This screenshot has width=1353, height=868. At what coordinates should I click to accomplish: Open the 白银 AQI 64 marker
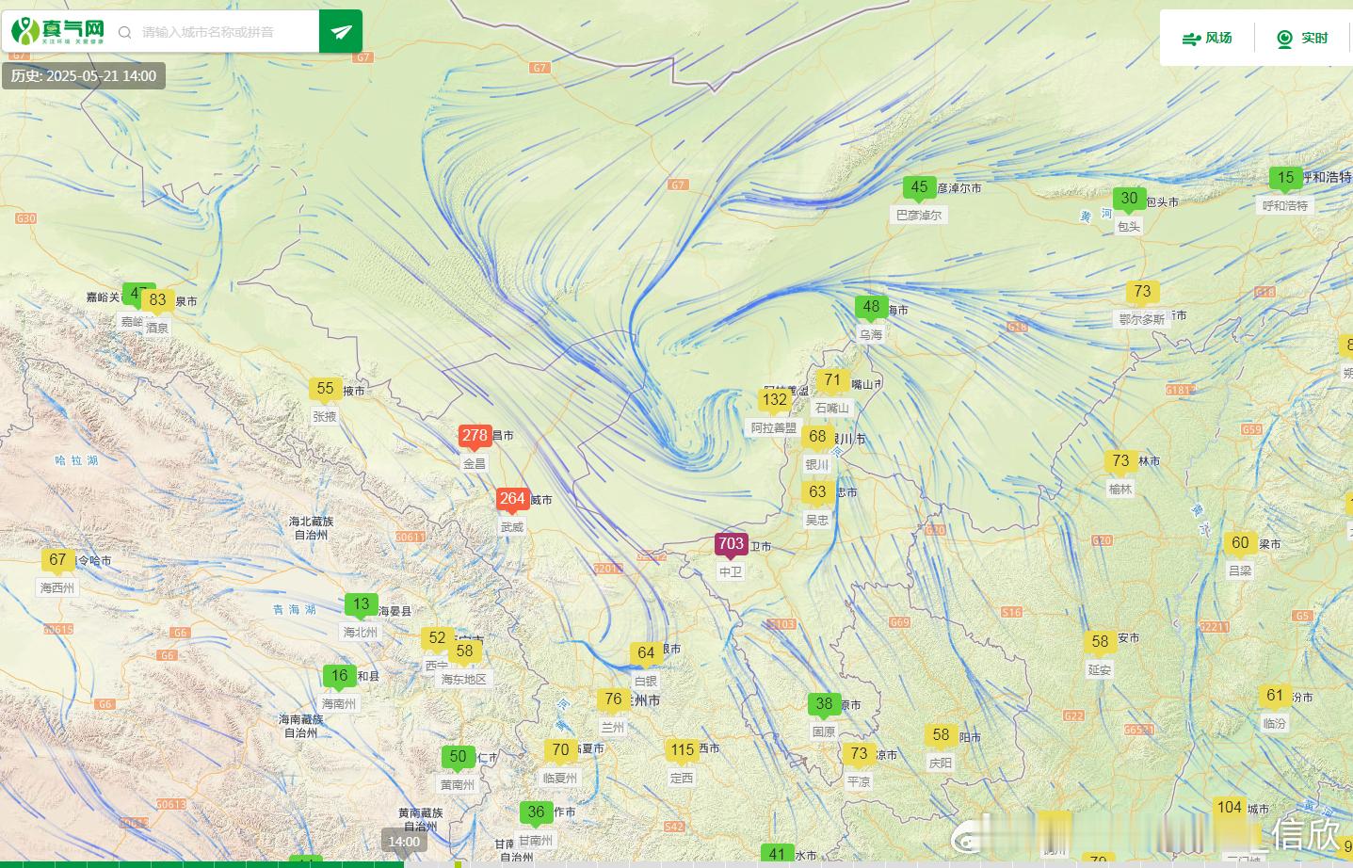click(646, 653)
